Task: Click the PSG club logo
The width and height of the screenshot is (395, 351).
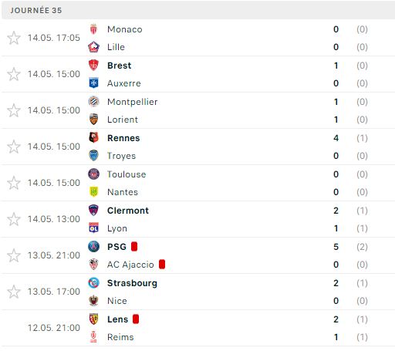Action: click(93, 247)
